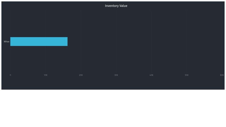Click the left end of the blue bar
Image resolution: width=226 pixels, height=127 pixels.
coord(11,41)
